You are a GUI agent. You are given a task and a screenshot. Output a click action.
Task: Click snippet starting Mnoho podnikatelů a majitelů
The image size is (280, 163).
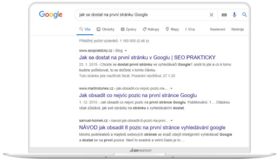pyautogui.click(x=156, y=137)
